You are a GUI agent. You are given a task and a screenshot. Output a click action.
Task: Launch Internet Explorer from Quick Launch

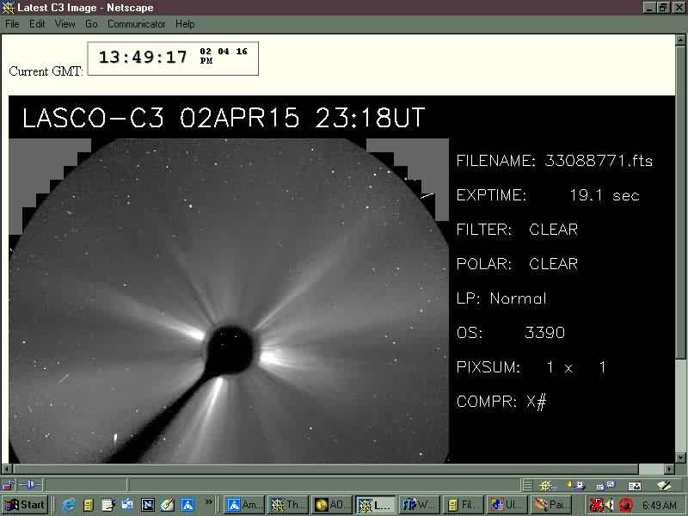[x=69, y=505]
